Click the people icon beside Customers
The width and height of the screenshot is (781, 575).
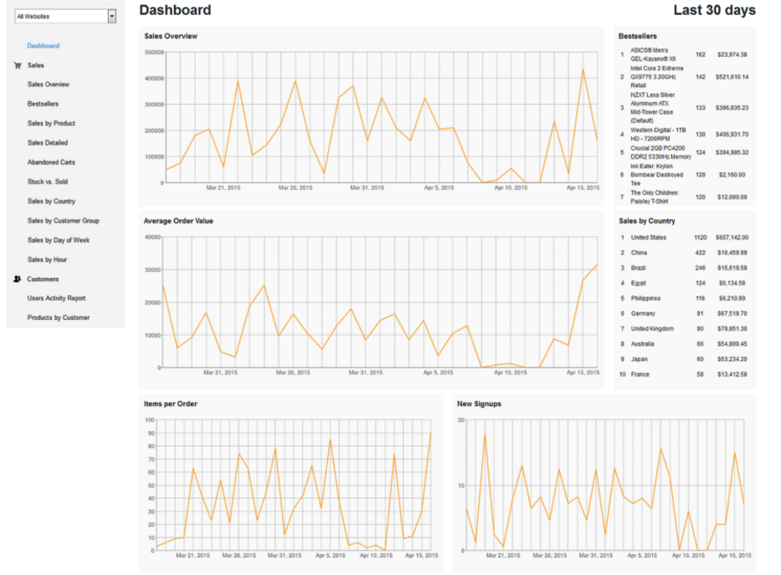18,279
